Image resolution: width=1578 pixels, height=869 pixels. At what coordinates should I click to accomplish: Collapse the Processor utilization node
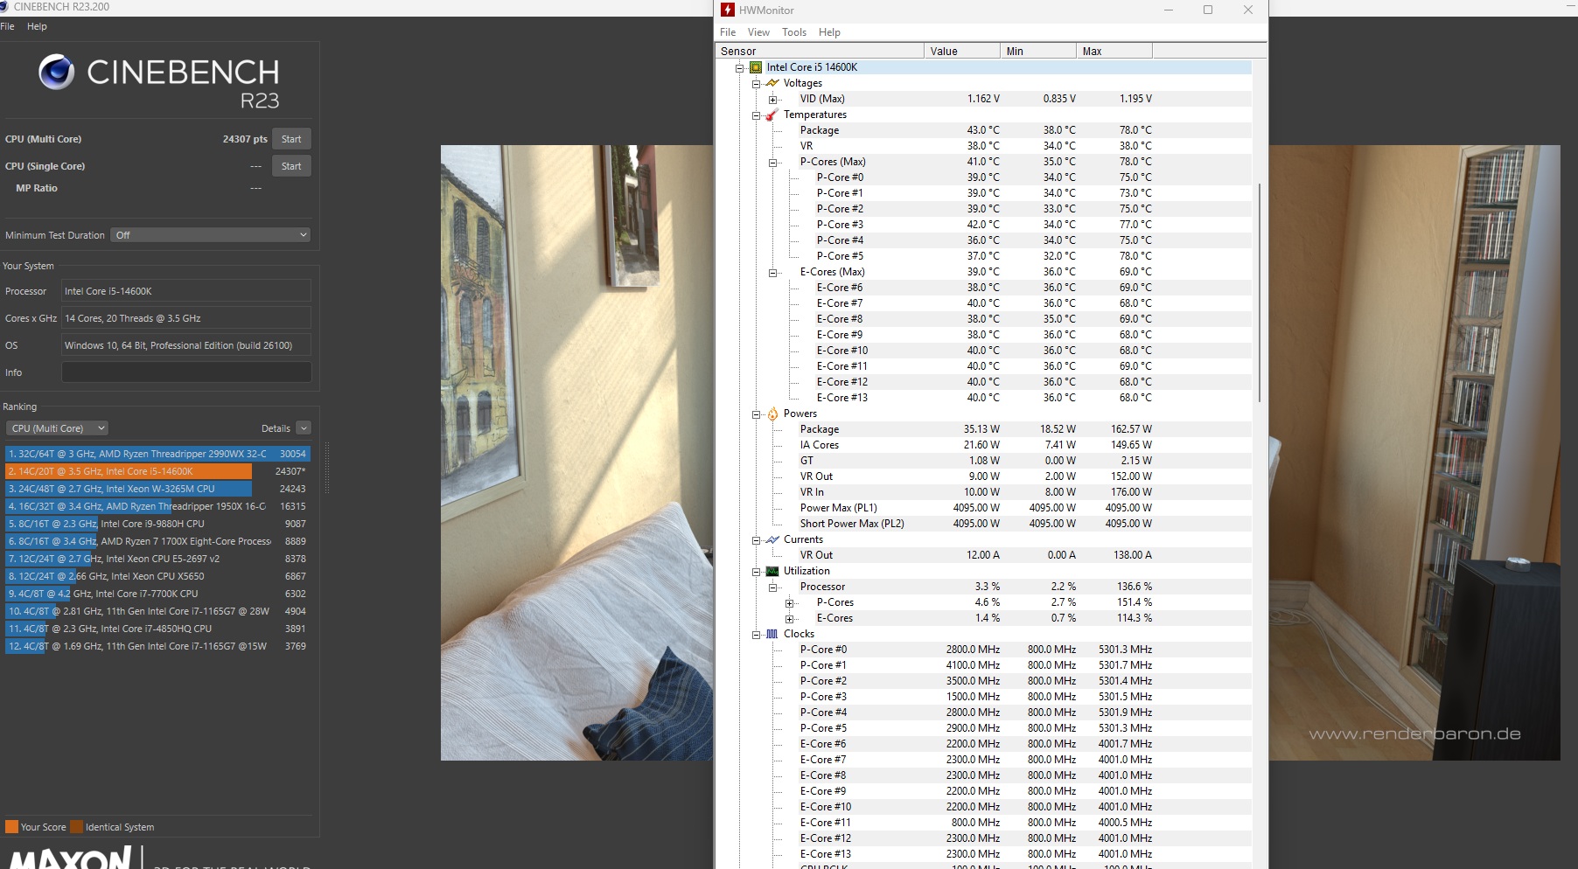773,587
